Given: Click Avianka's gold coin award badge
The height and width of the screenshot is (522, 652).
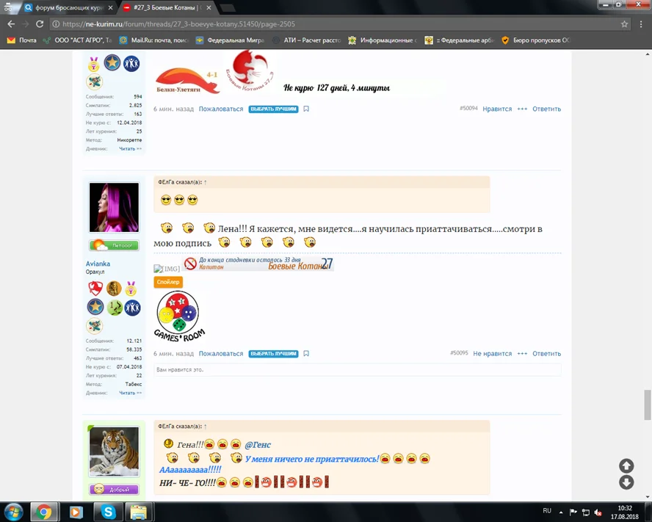Looking at the screenshot, I should click(x=114, y=289).
